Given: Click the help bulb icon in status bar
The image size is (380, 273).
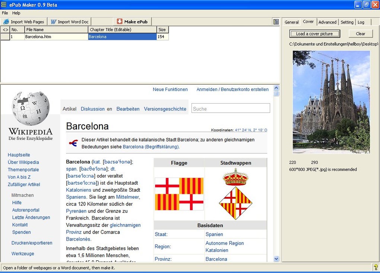Looking at the screenshot, I should 376,267.
